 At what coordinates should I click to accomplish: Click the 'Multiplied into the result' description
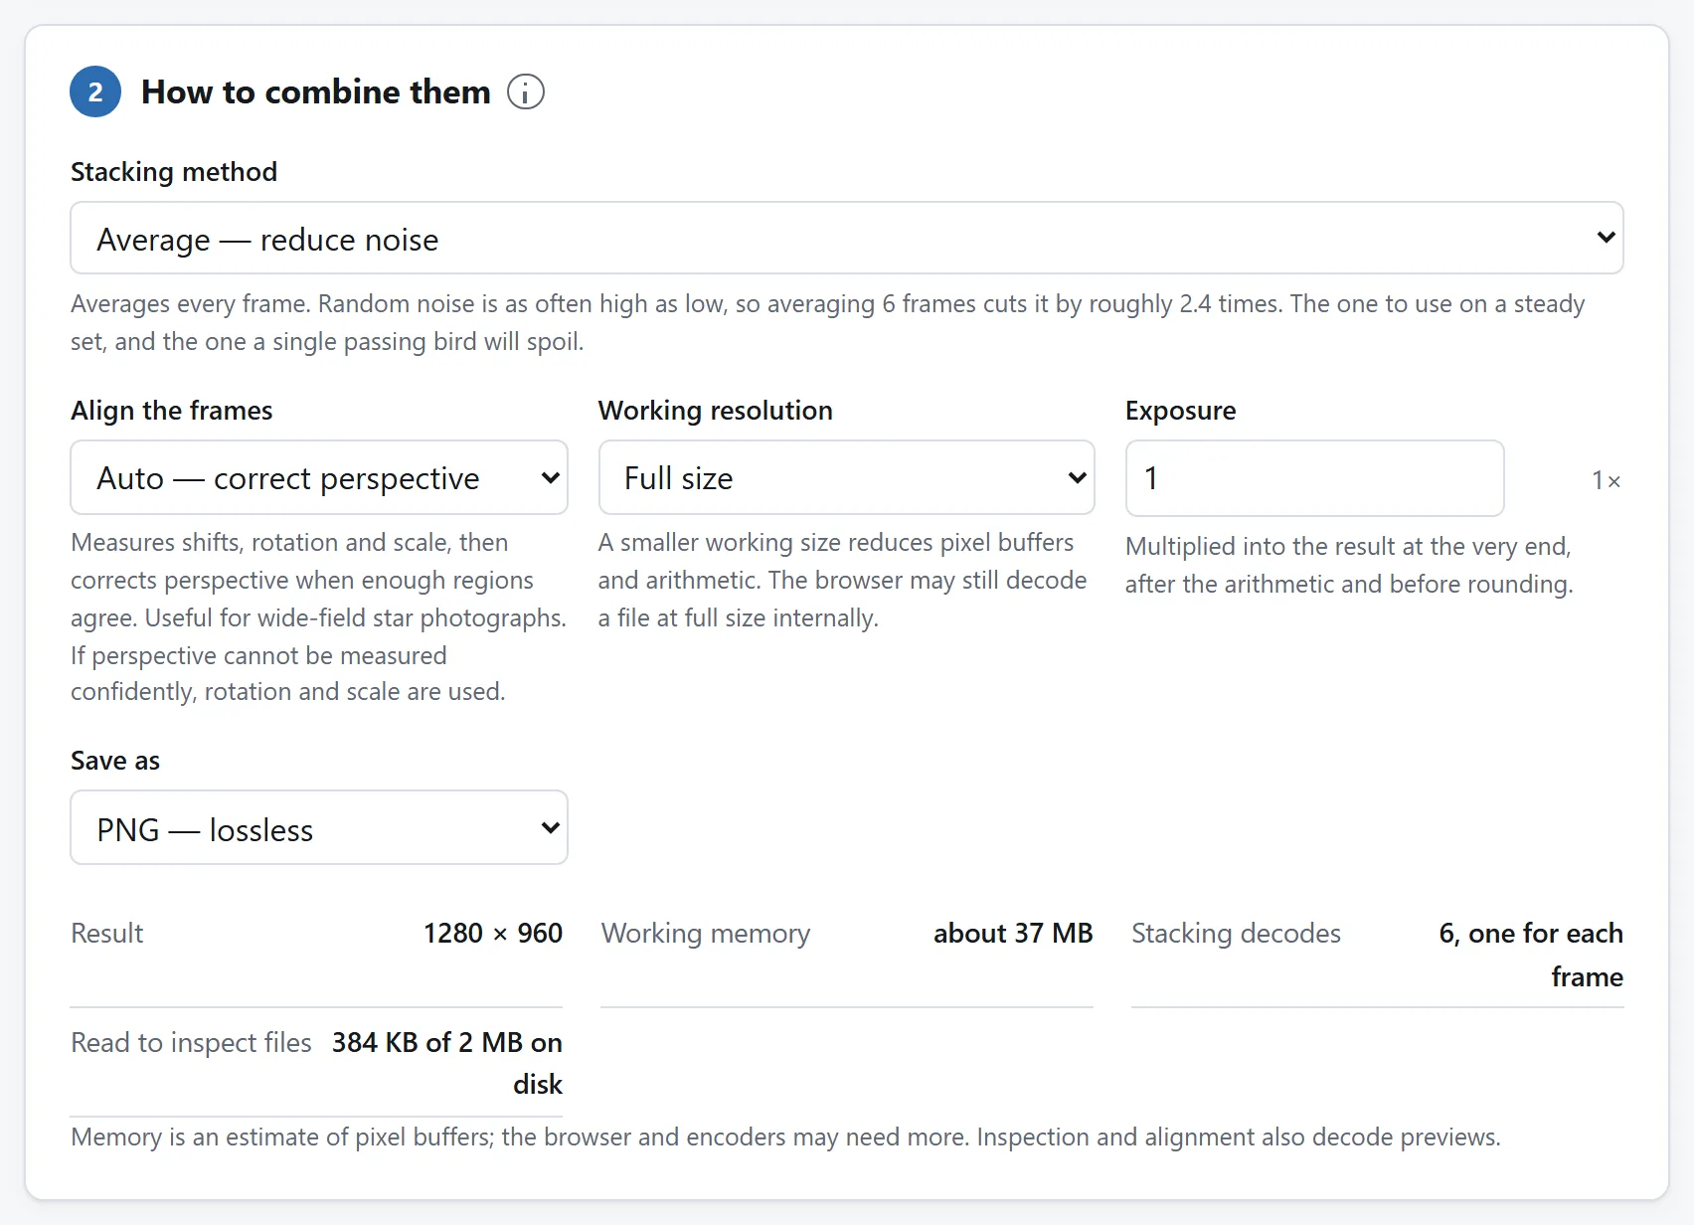coord(1349,565)
